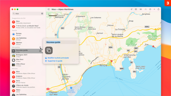
Task: Click the A8 highway shield on map
Action: coord(48,89)
